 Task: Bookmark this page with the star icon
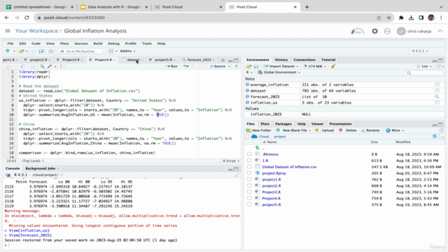(x=389, y=17)
